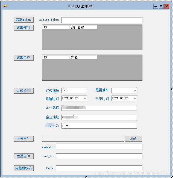The image size is (173, 178).
Task: Click the 是否派车 label
Action: click(102, 90)
